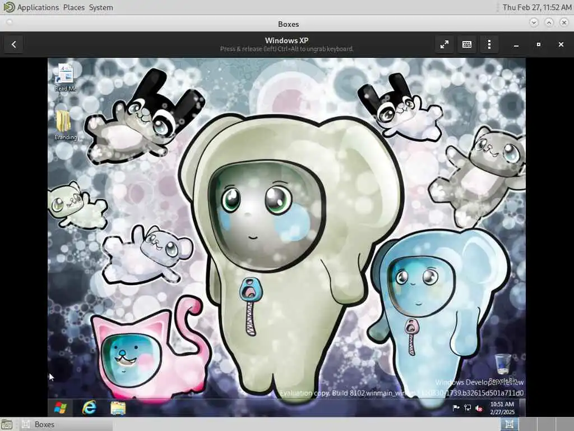Screen dimensions: 574x431
Task: Open Windows Explorer from the taskbar
Action: tap(118, 407)
